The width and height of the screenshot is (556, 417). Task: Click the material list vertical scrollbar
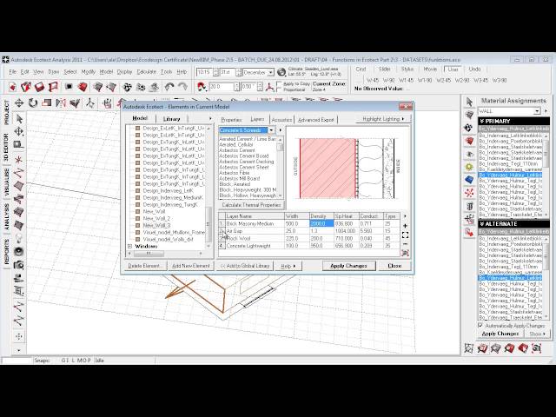(x=280, y=168)
